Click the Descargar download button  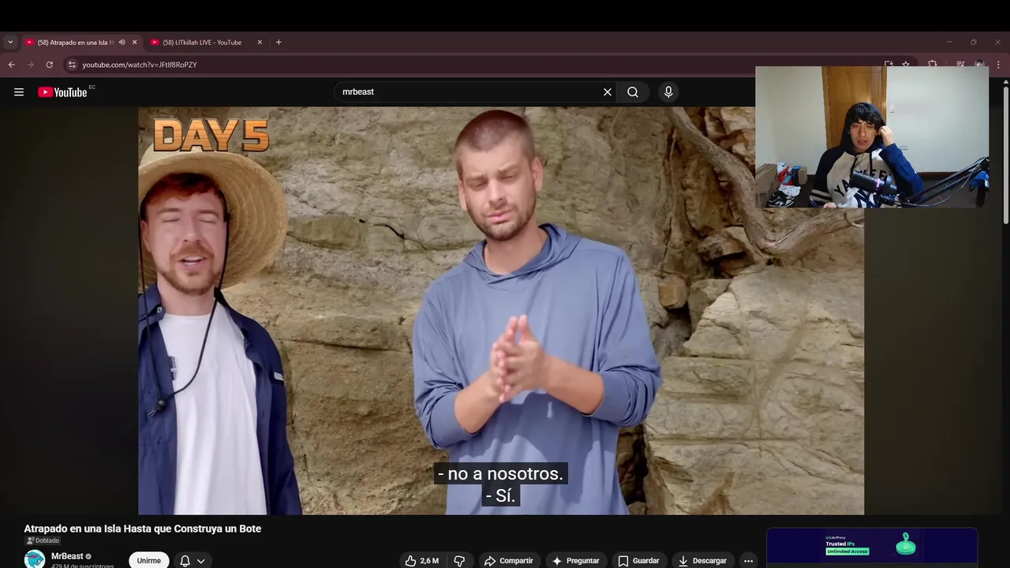tap(702, 561)
